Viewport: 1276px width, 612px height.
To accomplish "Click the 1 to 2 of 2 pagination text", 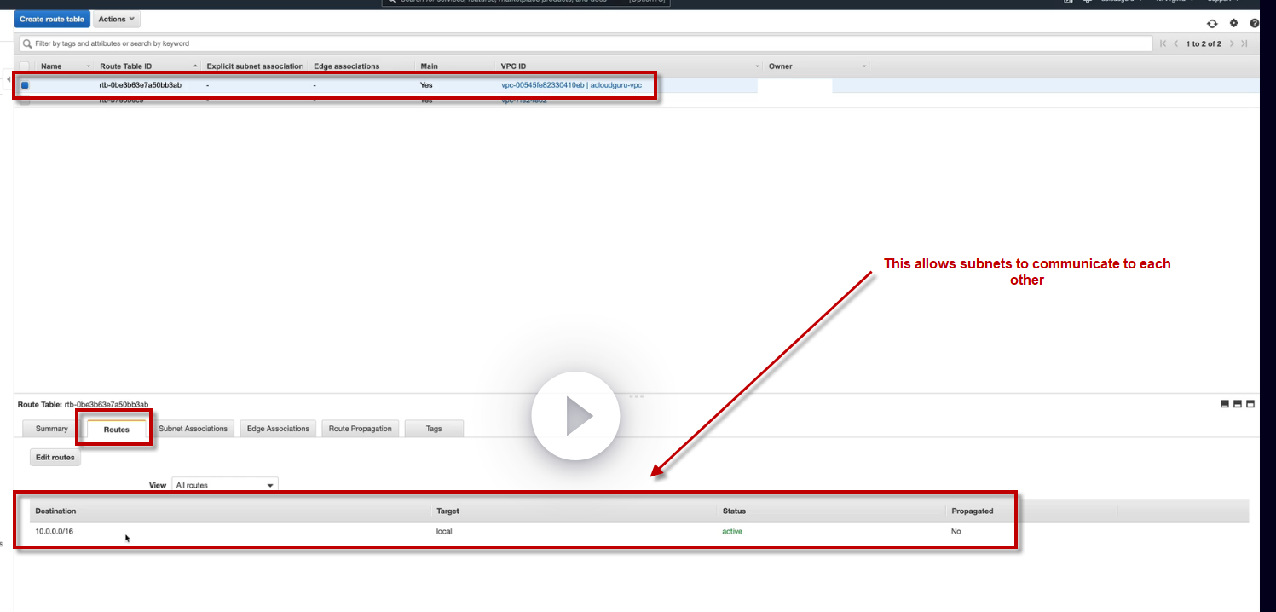I will [1204, 43].
